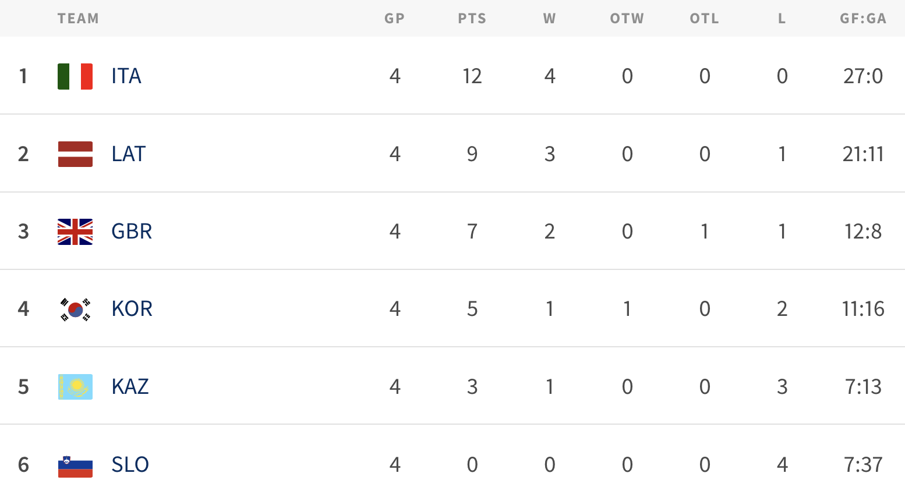Select Slovenia's 7:37 goal difference cell
The height and width of the screenshot is (498, 905).
pos(863,465)
